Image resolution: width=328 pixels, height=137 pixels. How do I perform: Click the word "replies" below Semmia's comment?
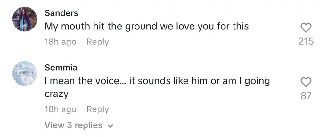[x=89, y=125]
